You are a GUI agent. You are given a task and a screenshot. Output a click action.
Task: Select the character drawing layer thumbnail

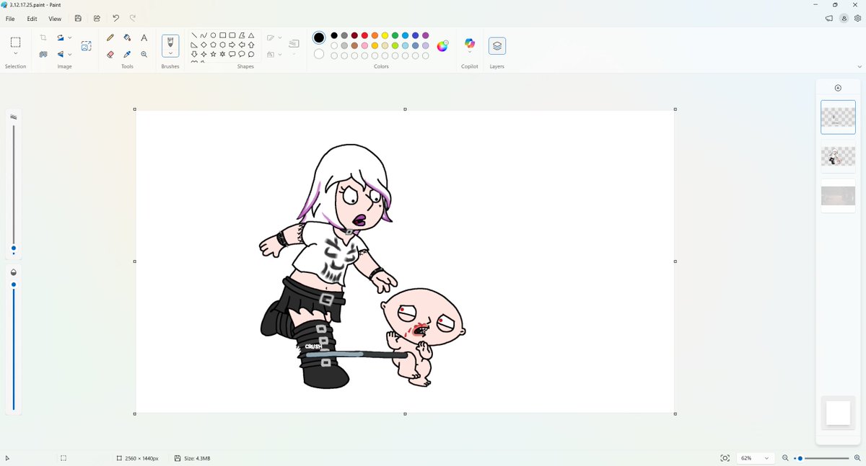(x=838, y=156)
